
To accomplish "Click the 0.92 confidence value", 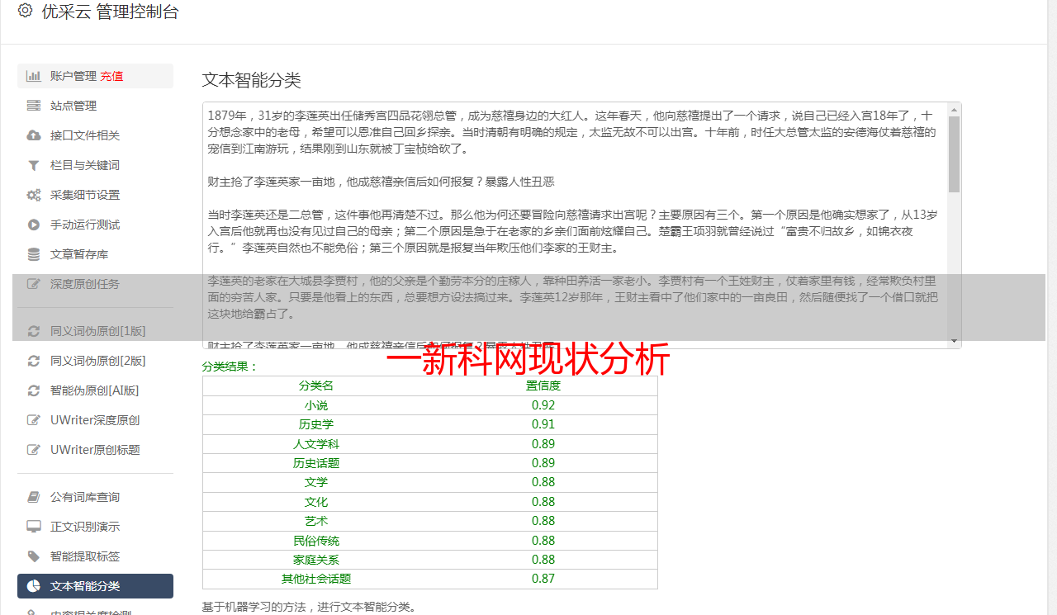I will coord(543,405).
